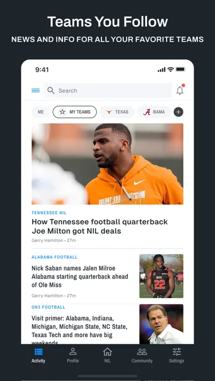This screenshot has width=215, height=381.
Task: Select the TEXAS team chip
Action: coord(117,112)
